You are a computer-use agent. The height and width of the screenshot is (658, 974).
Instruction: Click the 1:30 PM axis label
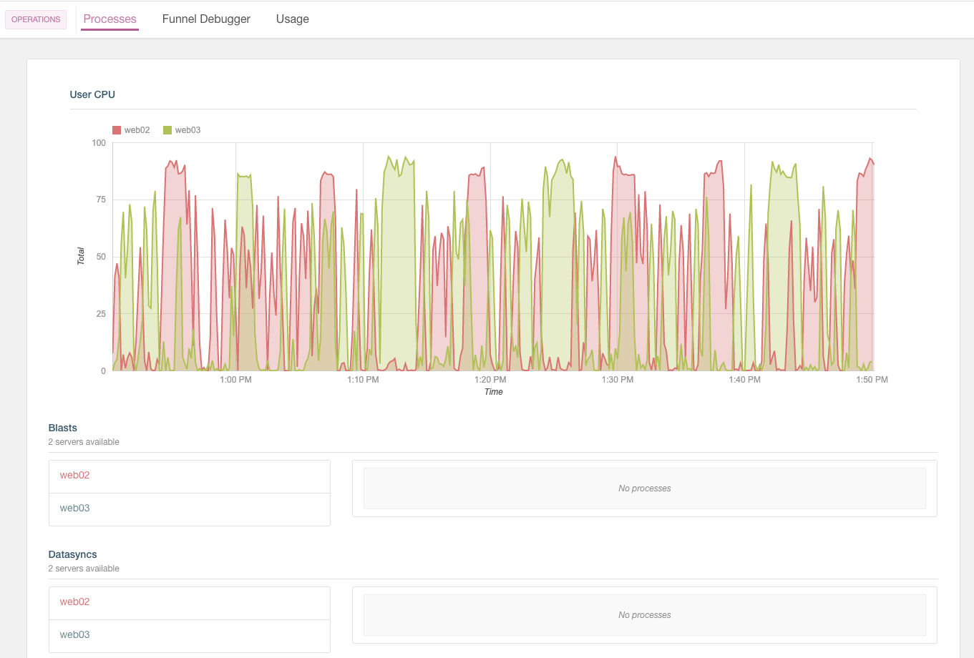coord(618,380)
